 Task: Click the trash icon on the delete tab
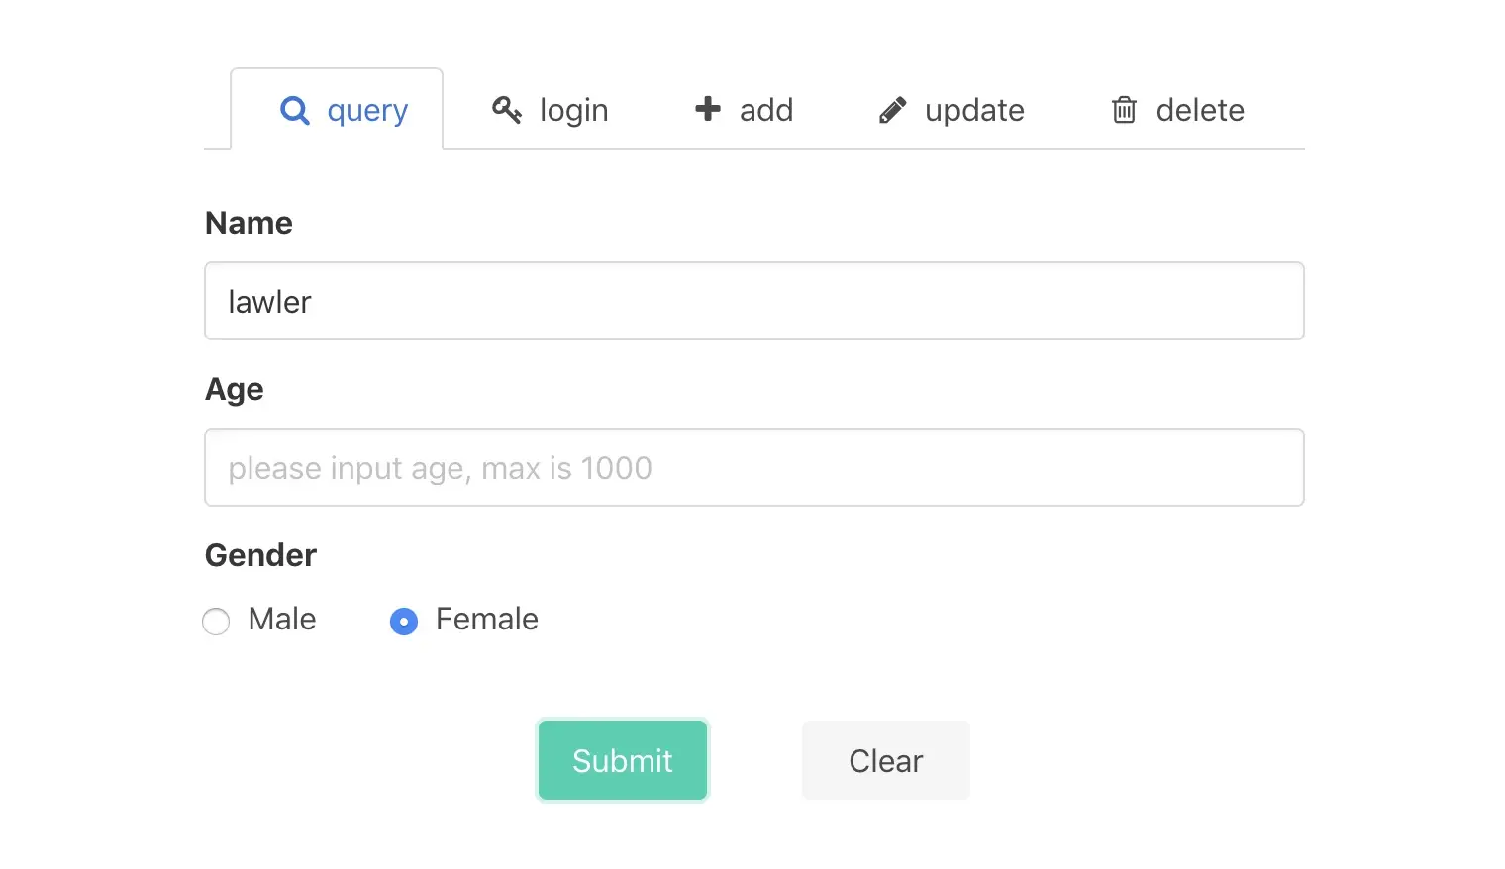(1124, 110)
